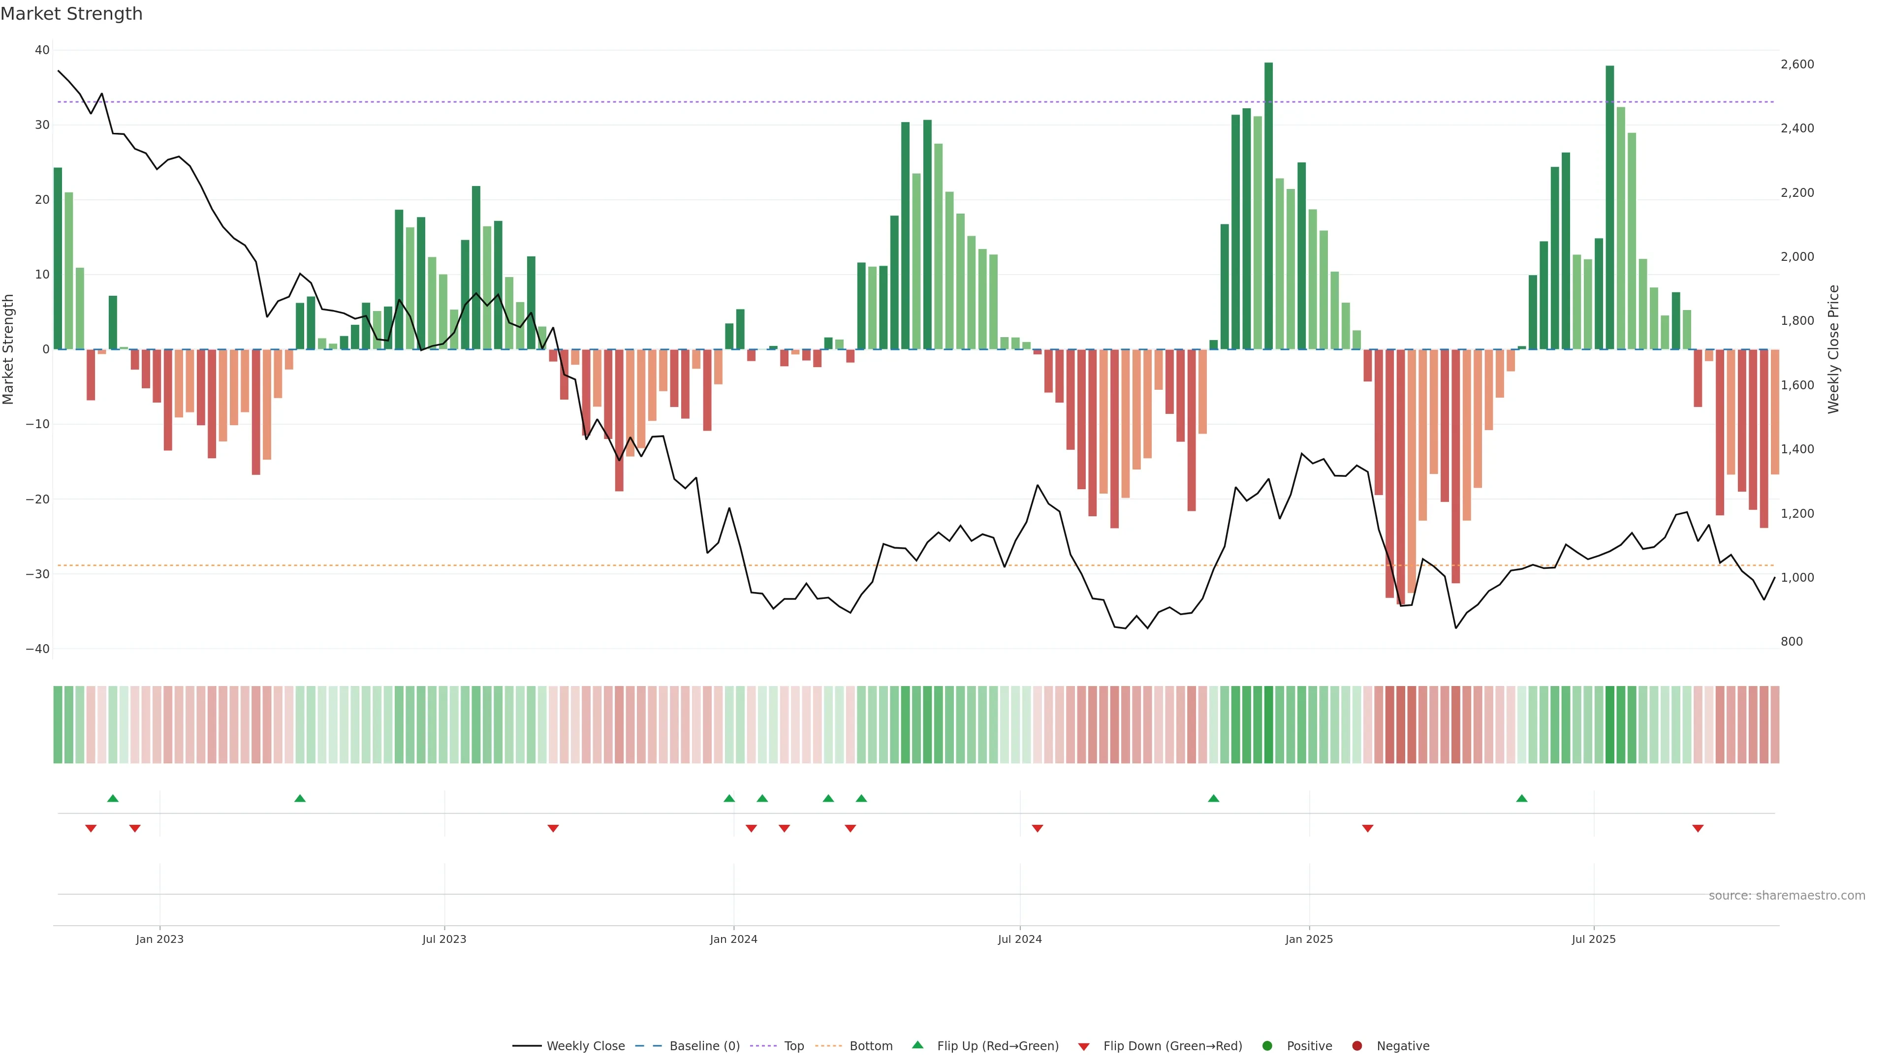Click green Flip Up legend triangle icon
This screenshot has width=1890, height=1063.
(917, 1045)
